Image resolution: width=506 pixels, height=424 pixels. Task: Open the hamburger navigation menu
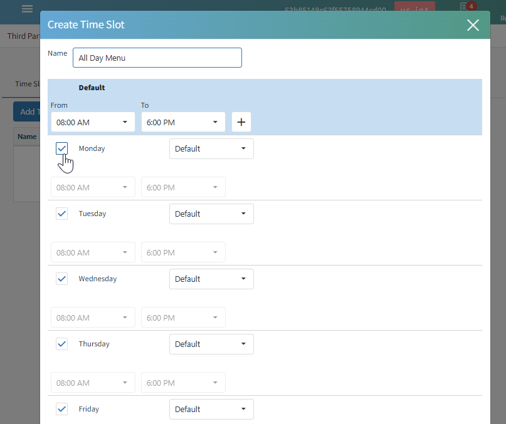point(26,9)
